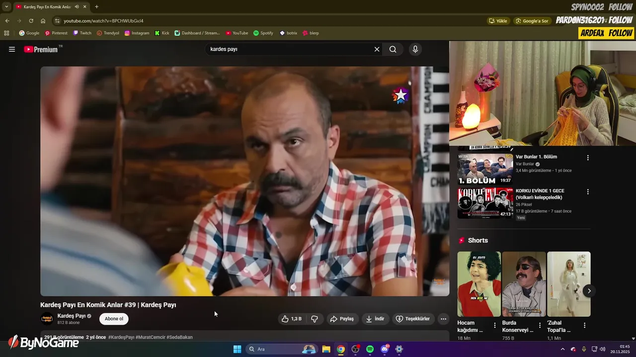636x357 pixels.
Task: View site information icon in address bar
Action: [57, 21]
